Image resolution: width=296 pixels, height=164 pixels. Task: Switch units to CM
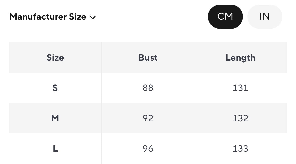pos(225,17)
